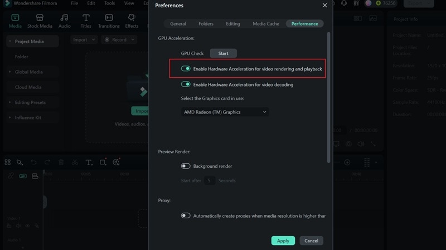
Task: Enable Background render toggle
Action: [x=186, y=166]
